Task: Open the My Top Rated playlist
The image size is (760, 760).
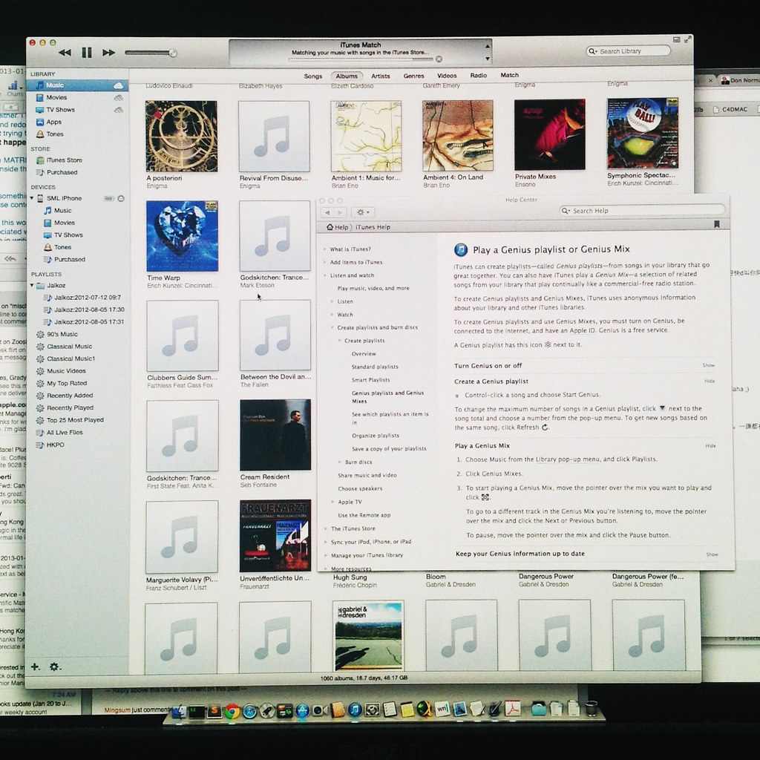Action: pyautogui.click(x=66, y=384)
